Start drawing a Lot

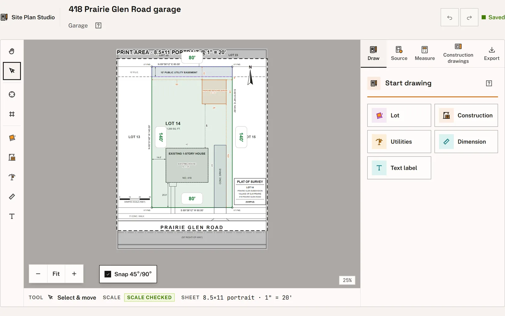pyautogui.click(x=399, y=115)
